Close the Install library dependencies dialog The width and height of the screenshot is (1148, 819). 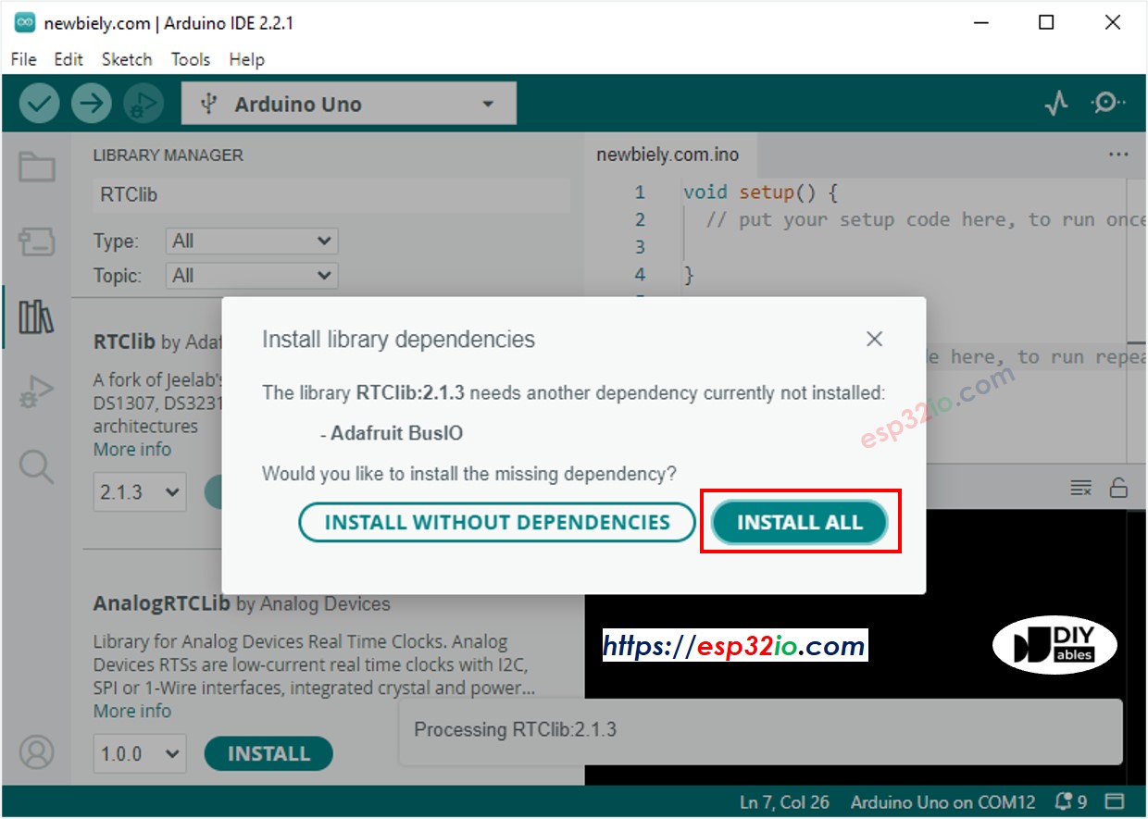pyautogui.click(x=874, y=340)
